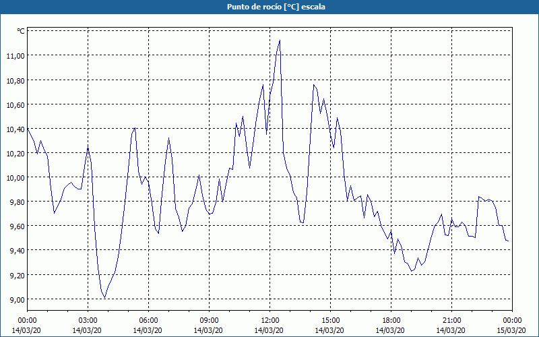Click the 15/03/20 date label
This screenshot has height=337, width=539.
pyautogui.click(x=511, y=330)
